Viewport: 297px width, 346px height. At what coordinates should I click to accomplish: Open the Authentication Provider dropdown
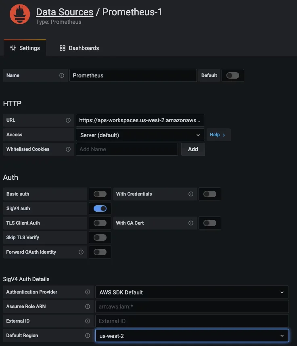192,292
